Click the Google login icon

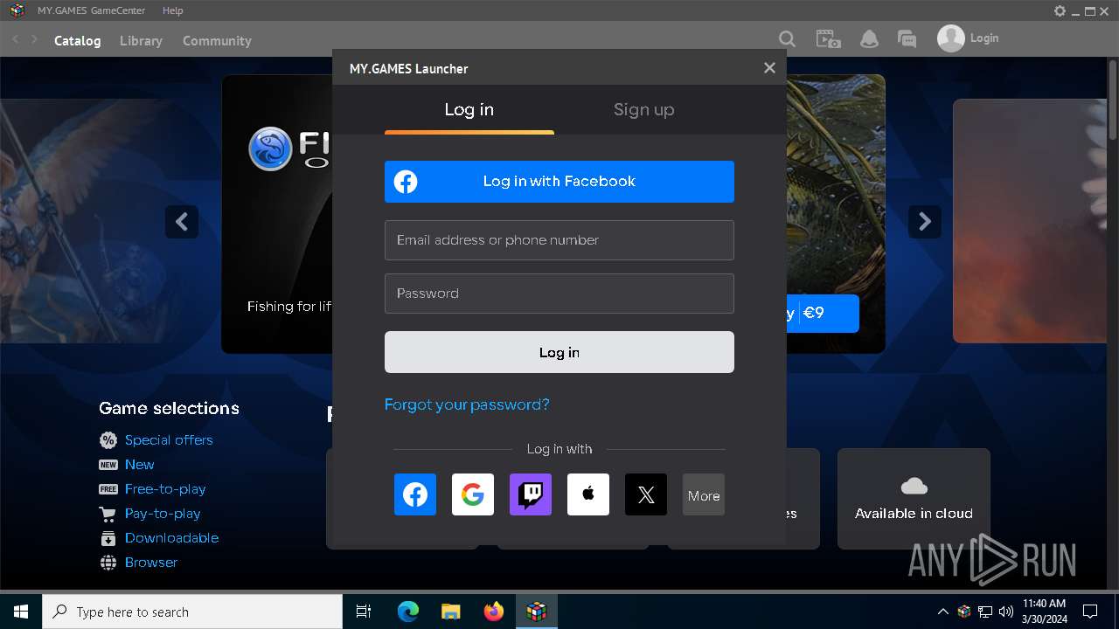(473, 494)
